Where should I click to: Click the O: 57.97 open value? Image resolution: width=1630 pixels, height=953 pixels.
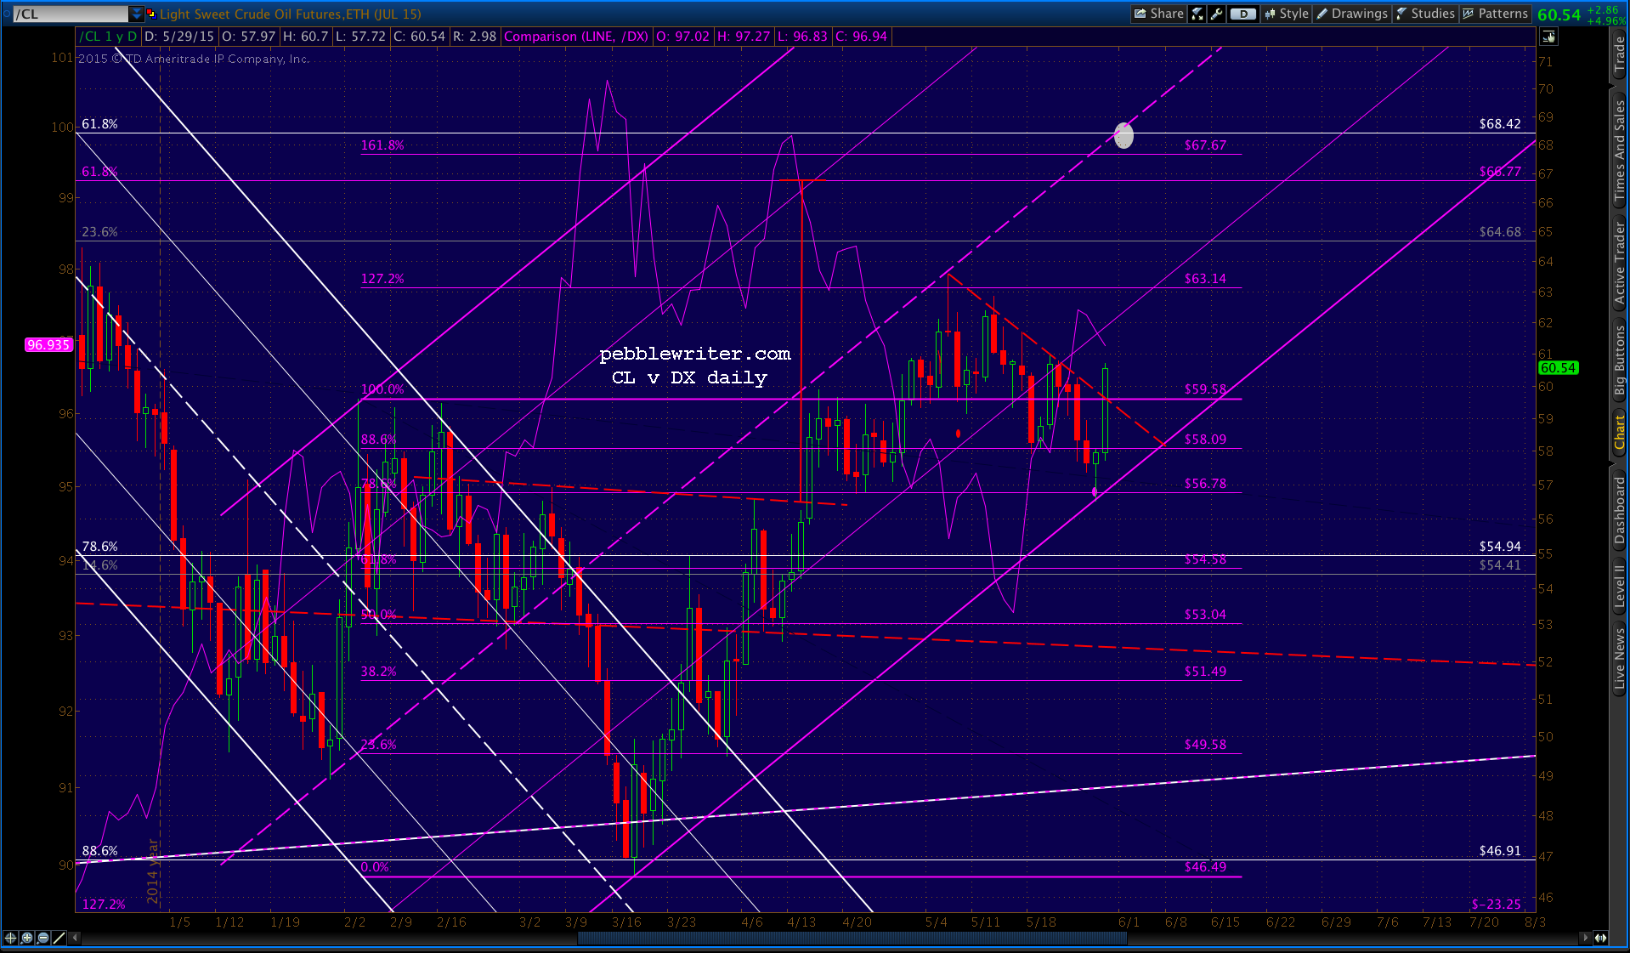[248, 37]
